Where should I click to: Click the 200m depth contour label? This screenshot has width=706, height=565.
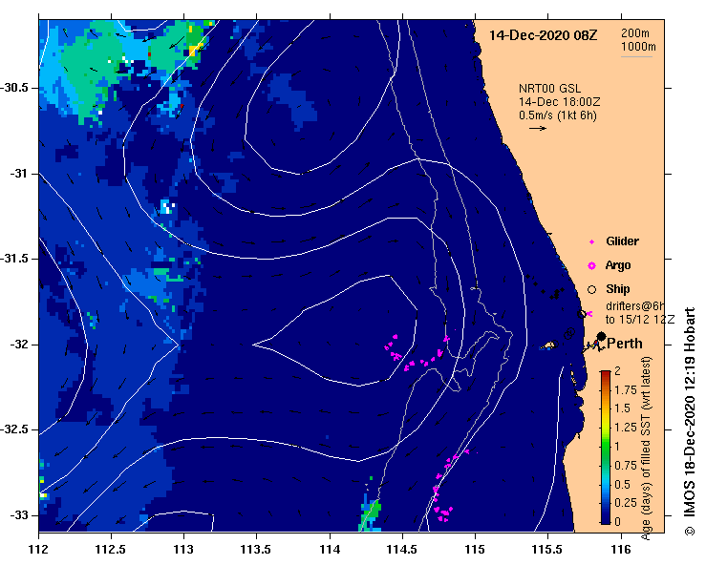(x=635, y=32)
